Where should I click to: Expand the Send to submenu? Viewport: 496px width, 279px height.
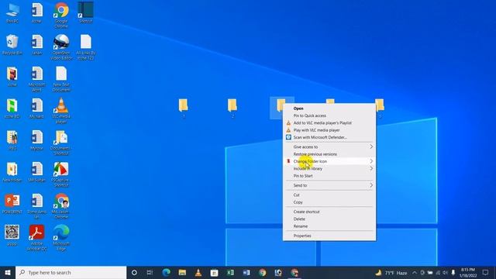pos(329,185)
